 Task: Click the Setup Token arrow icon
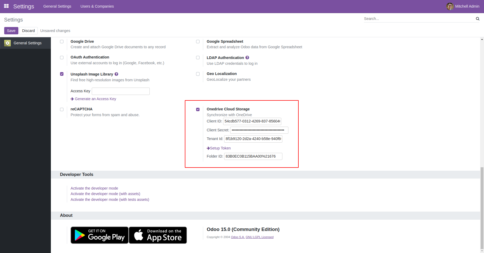[208, 148]
